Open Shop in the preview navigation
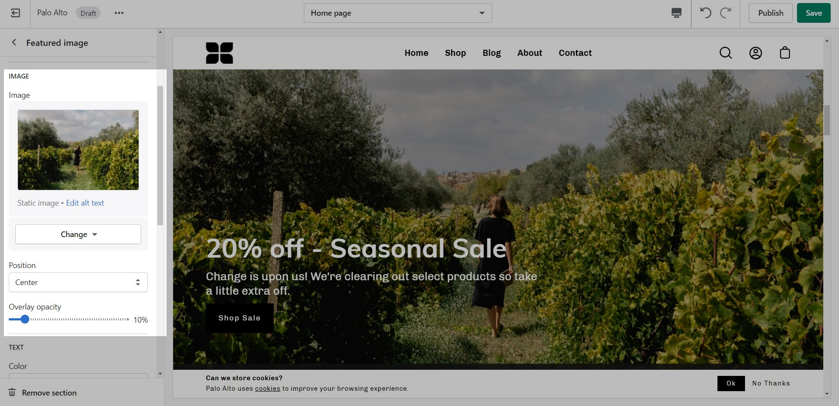 pyautogui.click(x=455, y=53)
